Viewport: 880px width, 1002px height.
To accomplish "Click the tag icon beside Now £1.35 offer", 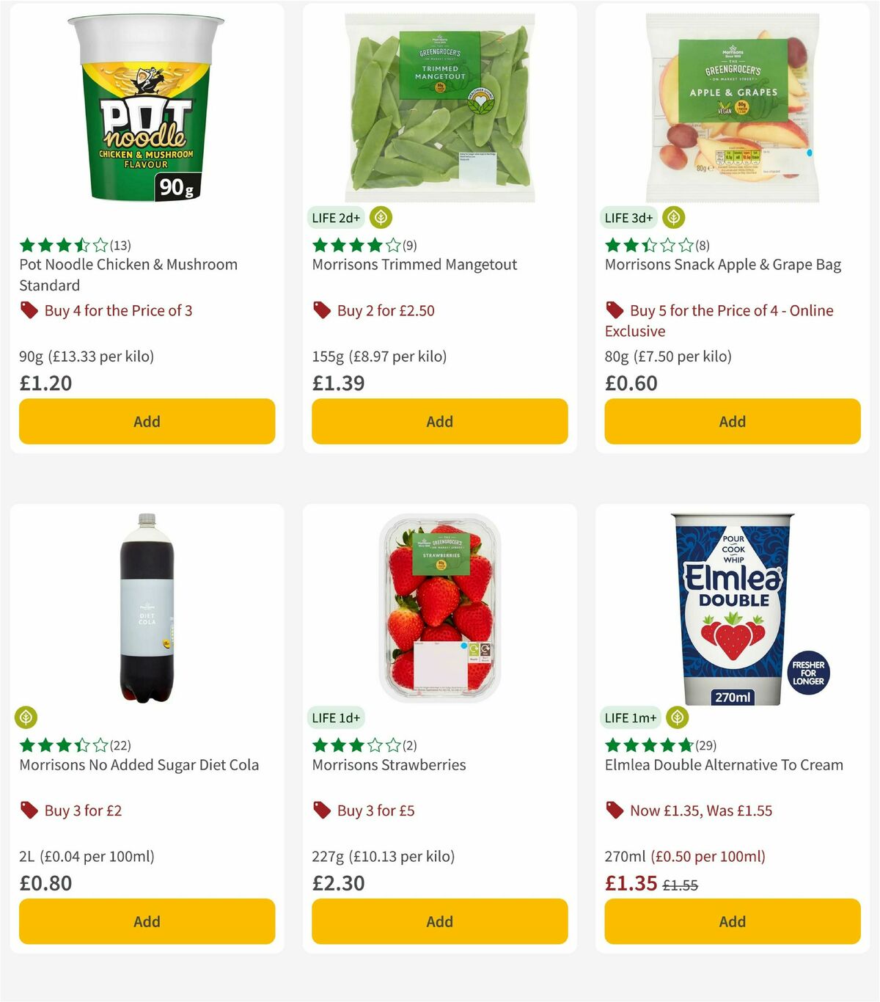I will (x=616, y=811).
